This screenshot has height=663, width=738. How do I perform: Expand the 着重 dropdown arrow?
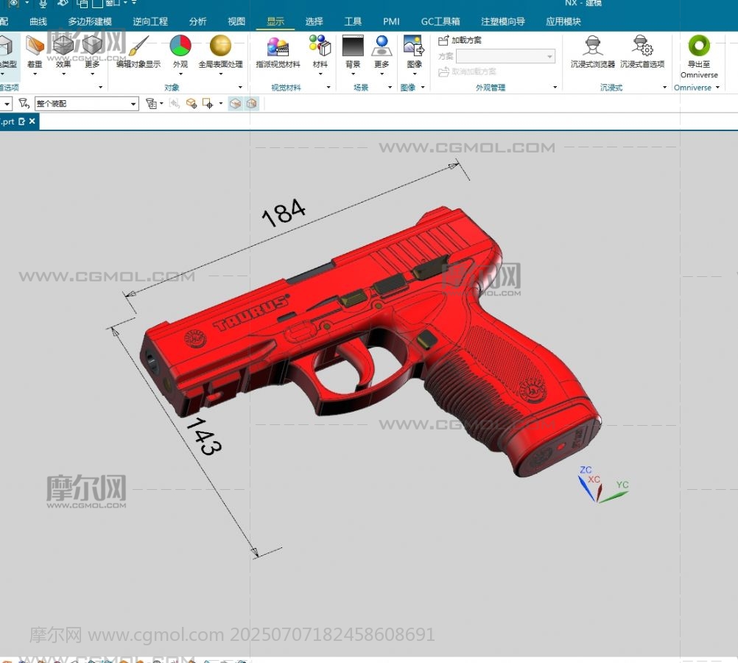tap(35, 74)
